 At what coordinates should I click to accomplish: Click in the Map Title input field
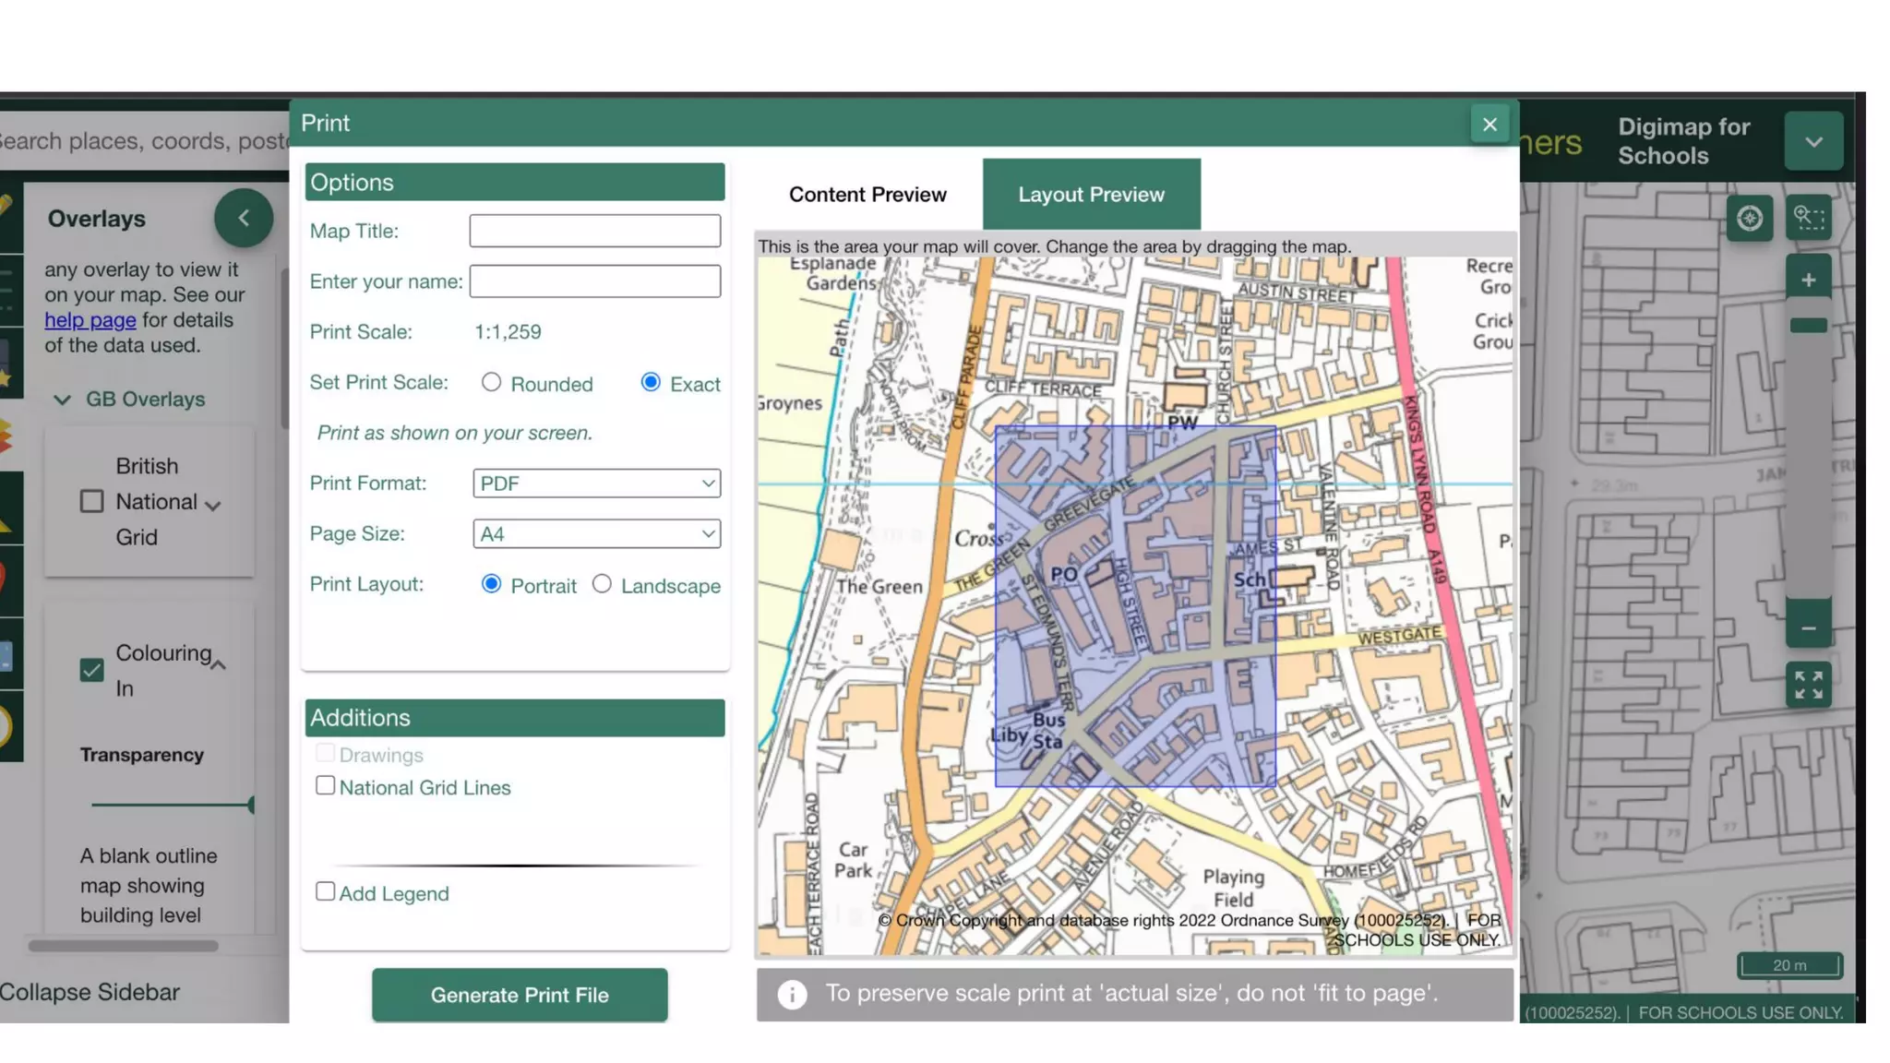click(594, 231)
